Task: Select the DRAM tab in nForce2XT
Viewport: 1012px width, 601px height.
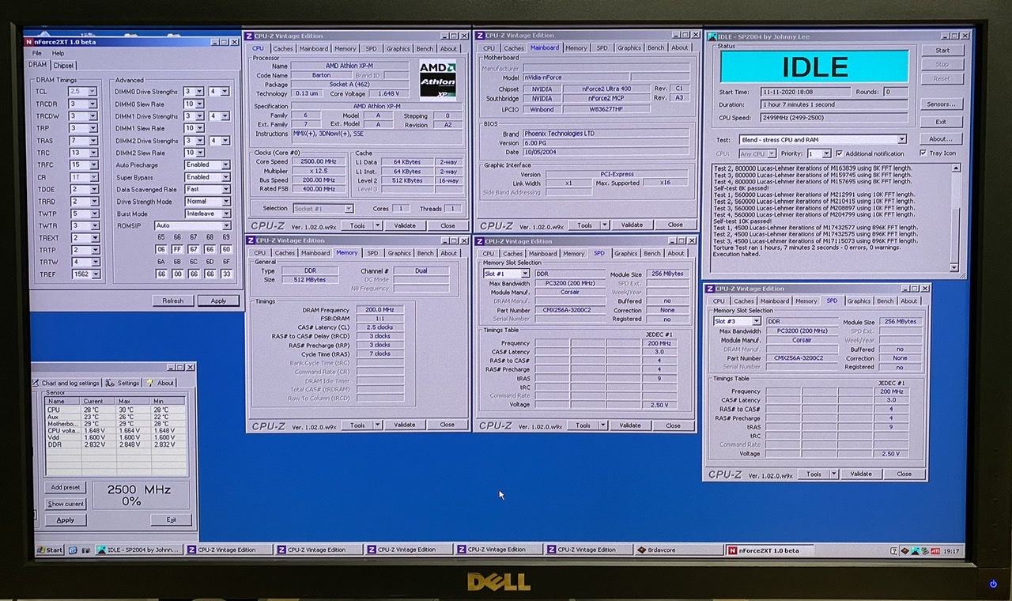Action: [x=38, y=65]
